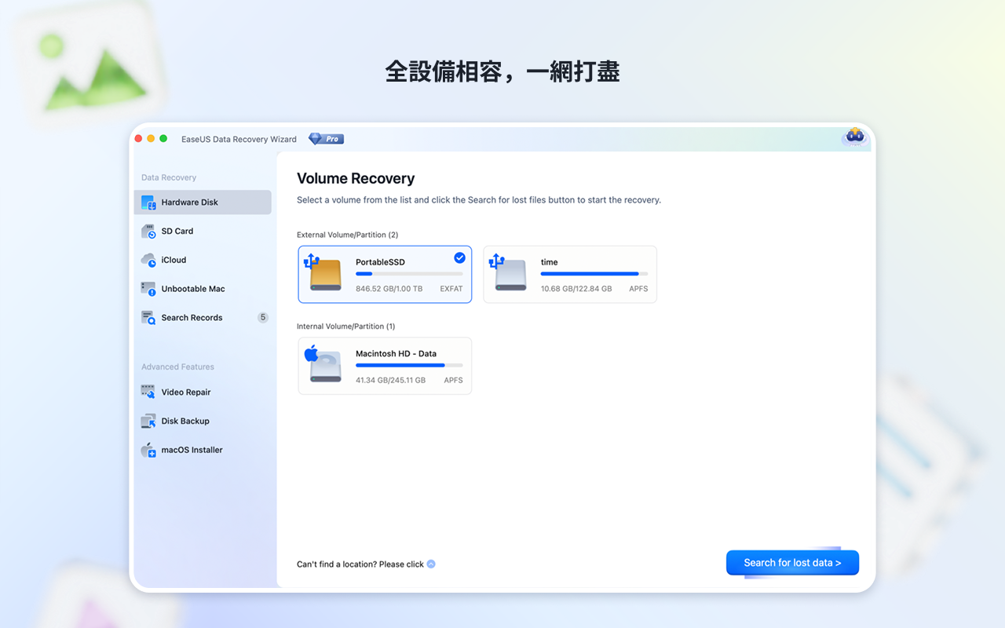The width and height of the screenshot is (1005, 628).
Task: Click the Macintosh HD usage bar
Action: tap(409, 365)
